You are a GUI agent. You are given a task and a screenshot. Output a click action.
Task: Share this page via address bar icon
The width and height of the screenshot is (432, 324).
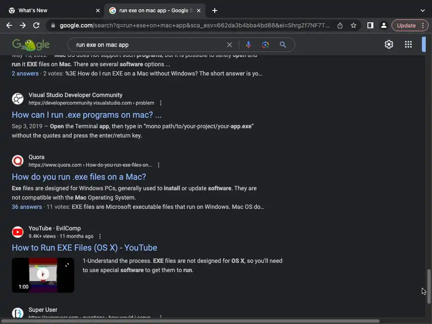coord(340,25)
